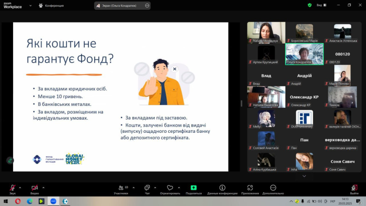This screenshot has width=366, height=206.
Task: Open the Чат chat panel
Action: tap(147, 189)
